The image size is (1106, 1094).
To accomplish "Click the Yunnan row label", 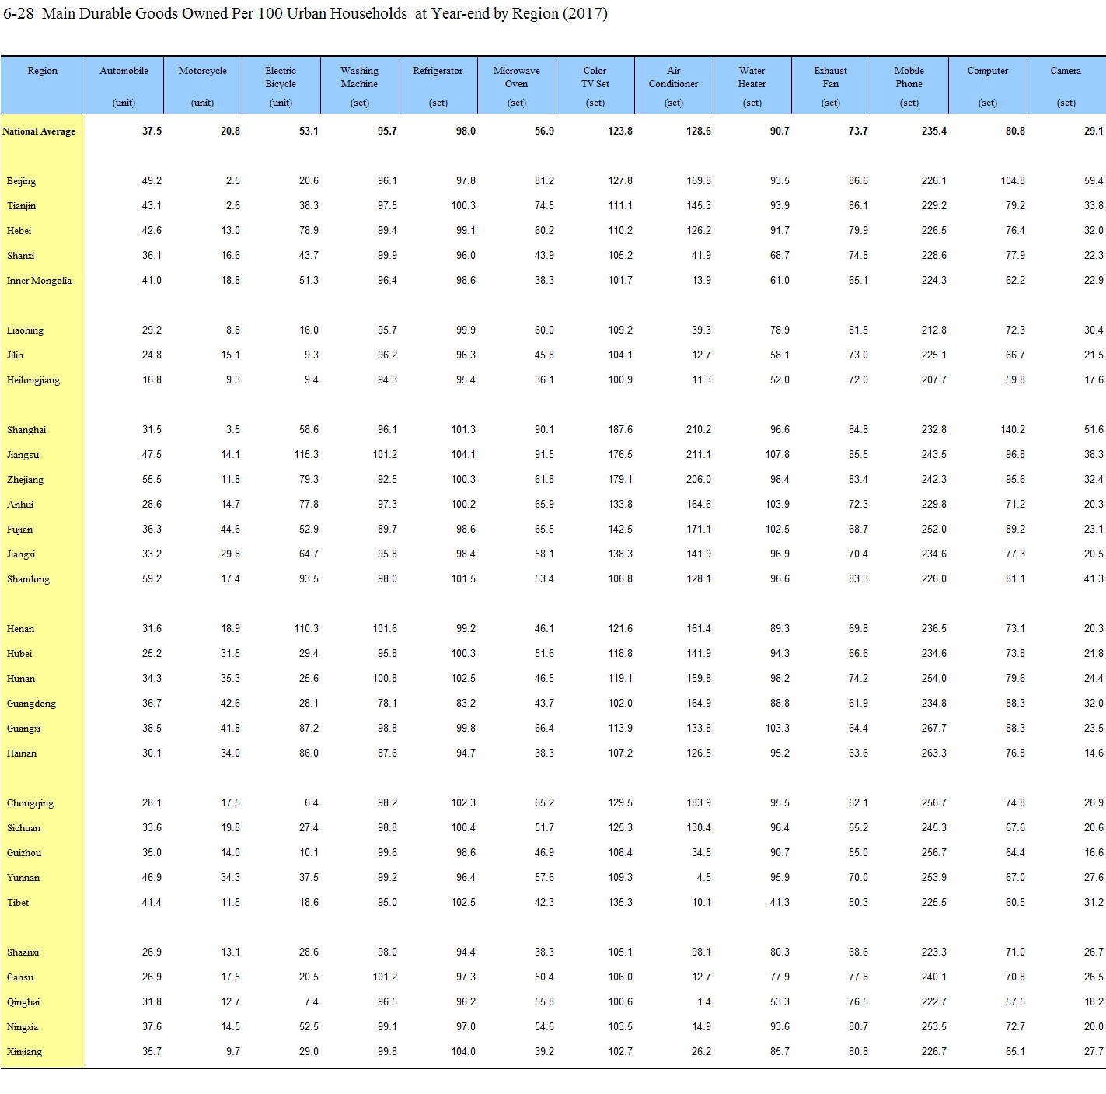I will tap(23, 878).
